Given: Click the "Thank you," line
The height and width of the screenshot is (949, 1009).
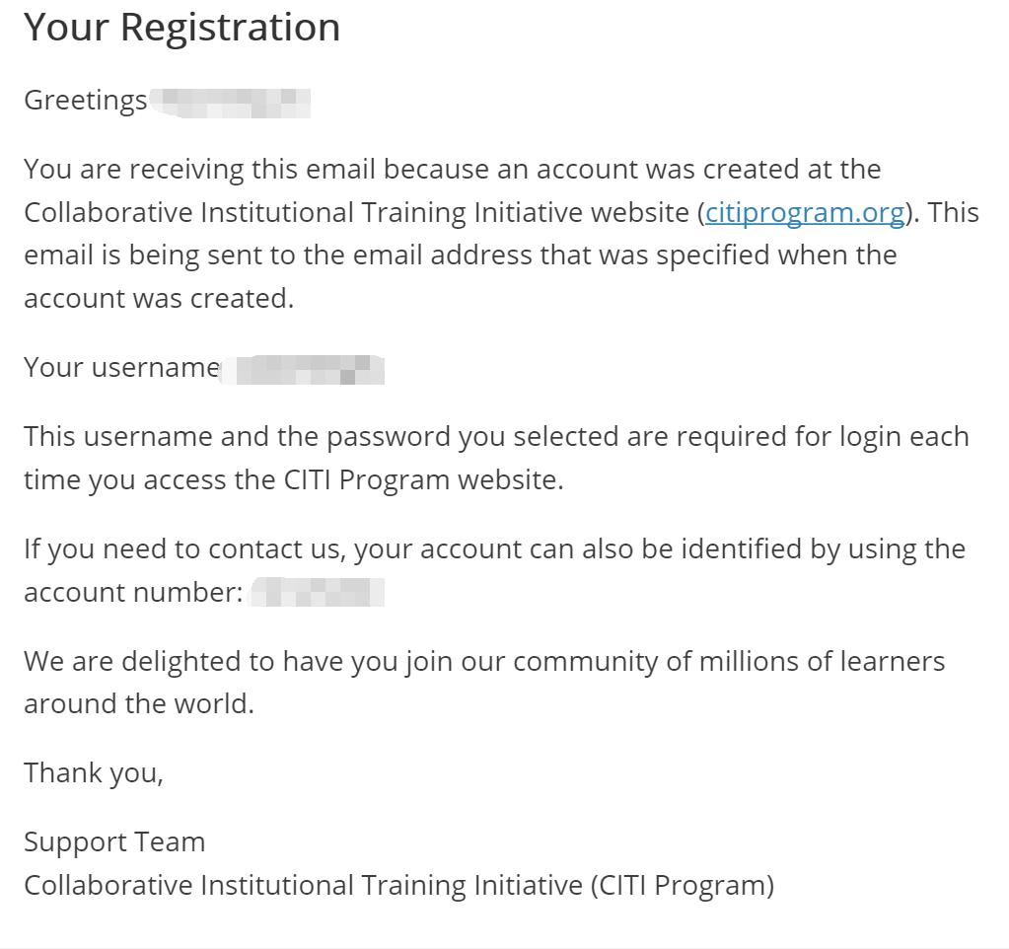Looking at the screenshot, I should coord(94,773).
